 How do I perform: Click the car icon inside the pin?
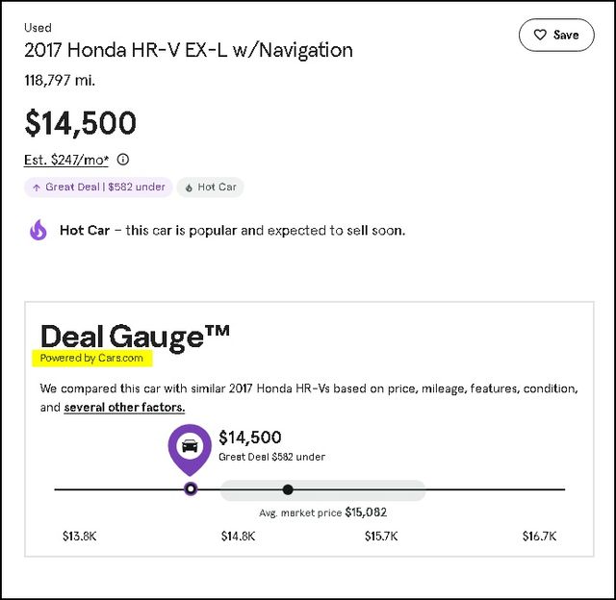coord(190,446)
